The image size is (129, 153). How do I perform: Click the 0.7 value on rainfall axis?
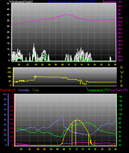click(x=11, y=115)
